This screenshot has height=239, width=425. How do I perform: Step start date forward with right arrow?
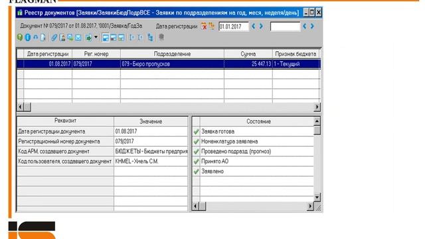click(261, 27)
